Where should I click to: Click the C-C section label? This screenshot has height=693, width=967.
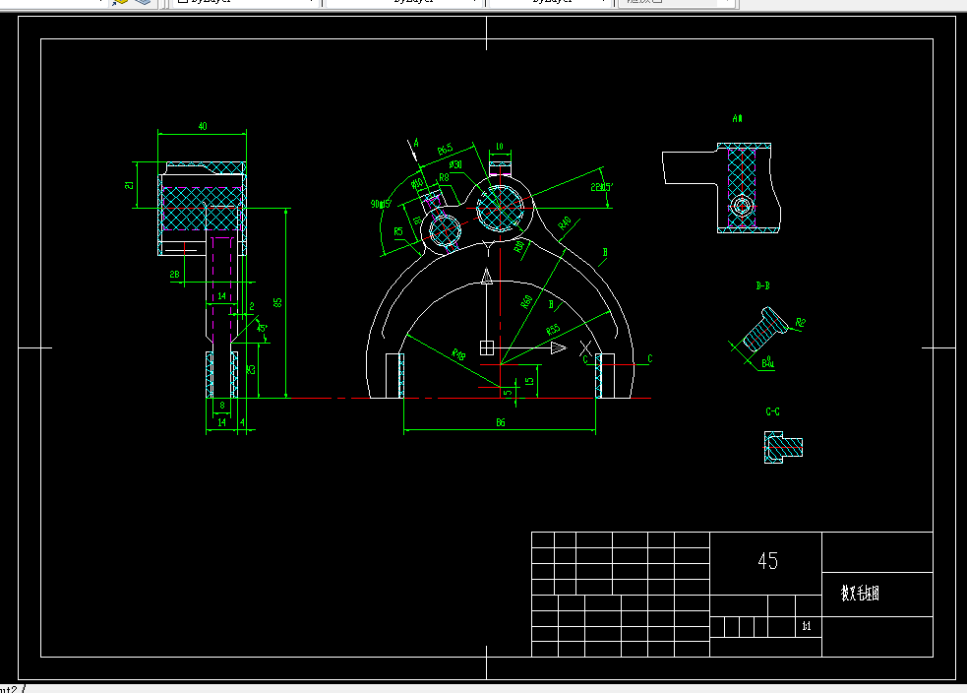[772, 411]
